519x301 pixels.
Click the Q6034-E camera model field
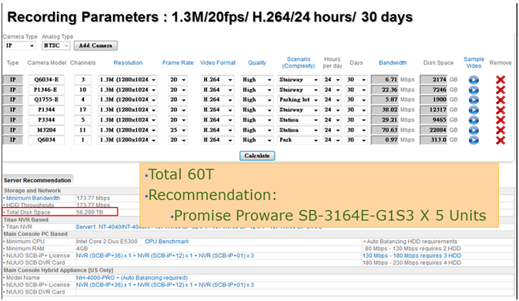coord(46,80)
